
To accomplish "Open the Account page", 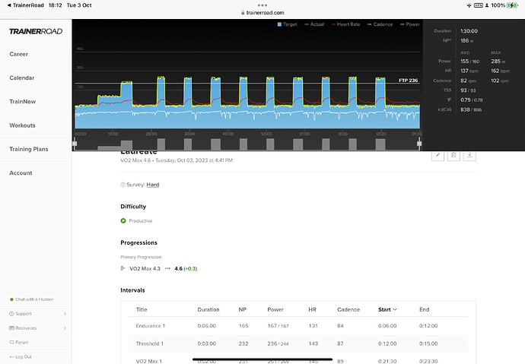I will click(x=21, y=173).
